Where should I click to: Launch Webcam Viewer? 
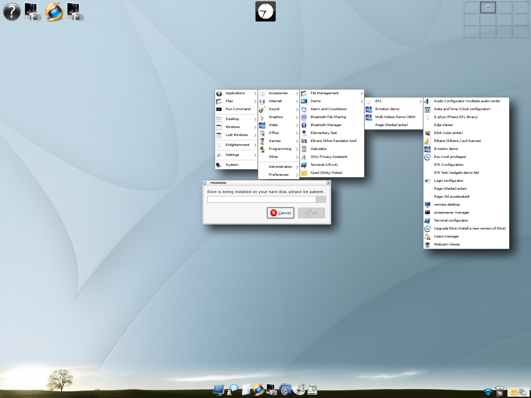(466, 244)
